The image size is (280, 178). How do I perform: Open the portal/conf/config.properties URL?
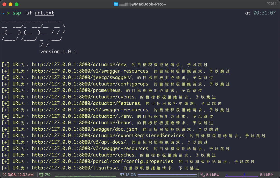103,161
